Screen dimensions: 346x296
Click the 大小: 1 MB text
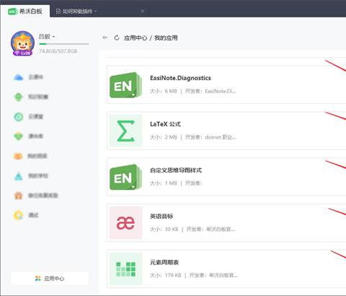164,183
